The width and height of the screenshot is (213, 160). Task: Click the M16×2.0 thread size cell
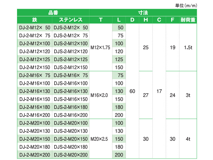point(99,96)
